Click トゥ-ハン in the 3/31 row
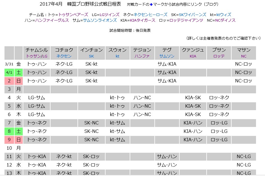Viewport: 265px width, 176px height. coord(37,64)
